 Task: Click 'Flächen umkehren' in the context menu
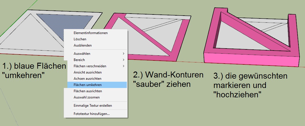pos(87,85)
